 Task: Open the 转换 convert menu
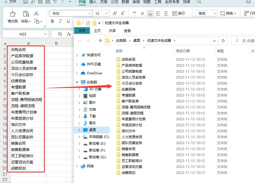(228, 13)
